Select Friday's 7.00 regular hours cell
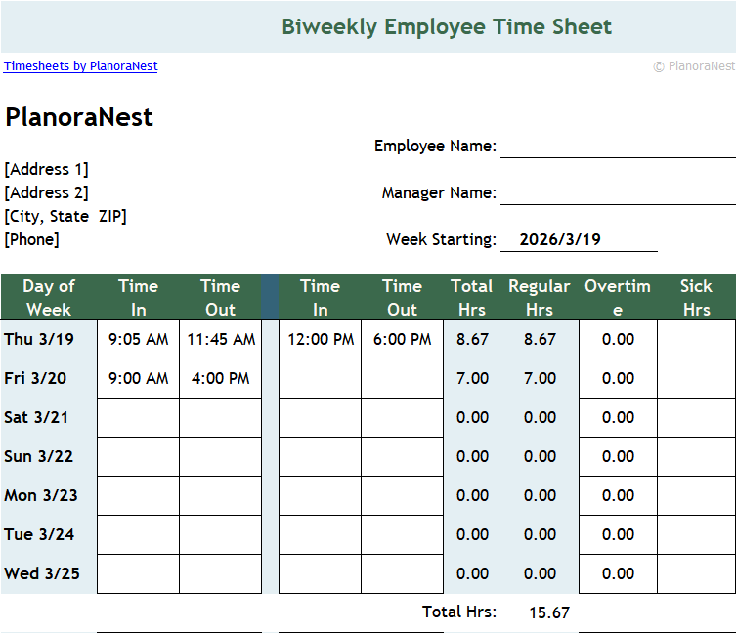This screenshot has height=633, width=736. pyautogui.click(x=540, y=378)
